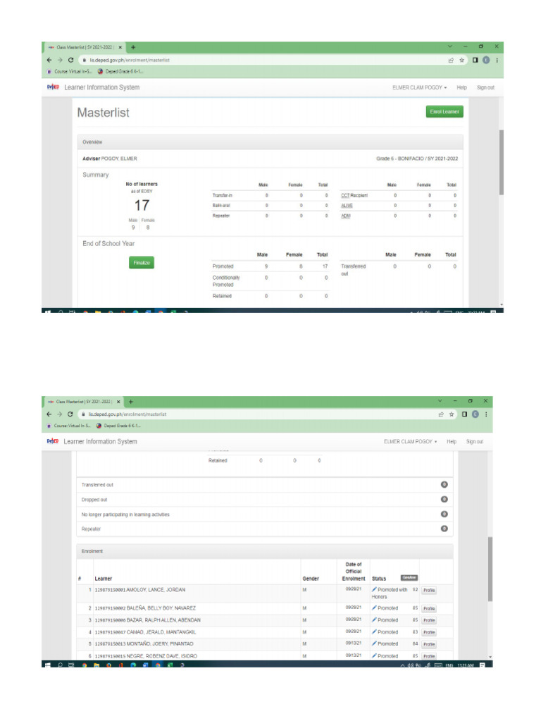541x709 pixels.
Task: Expand No longer participating row badge
Action: coord(444,514)
